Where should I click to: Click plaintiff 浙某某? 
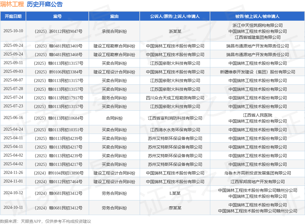[175, 31]
